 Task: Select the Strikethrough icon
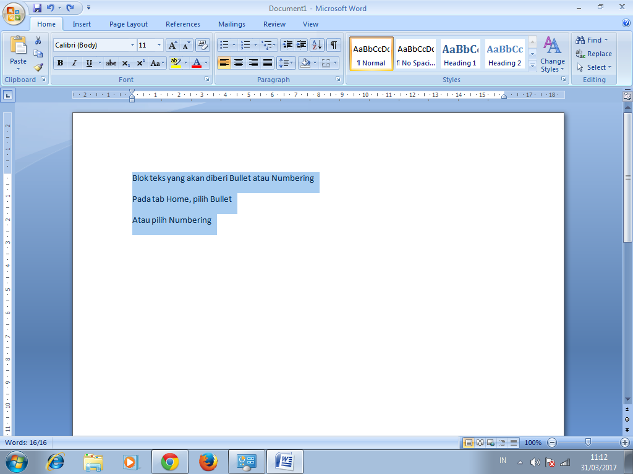111,63
